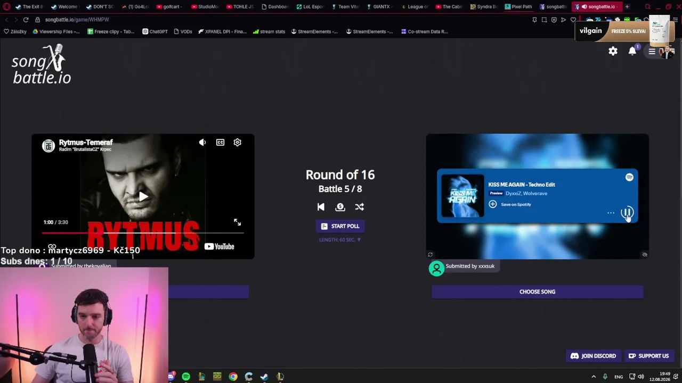Switch to the Pixel Path browser tab
This screenshot has height=383, width=682.
518,7
